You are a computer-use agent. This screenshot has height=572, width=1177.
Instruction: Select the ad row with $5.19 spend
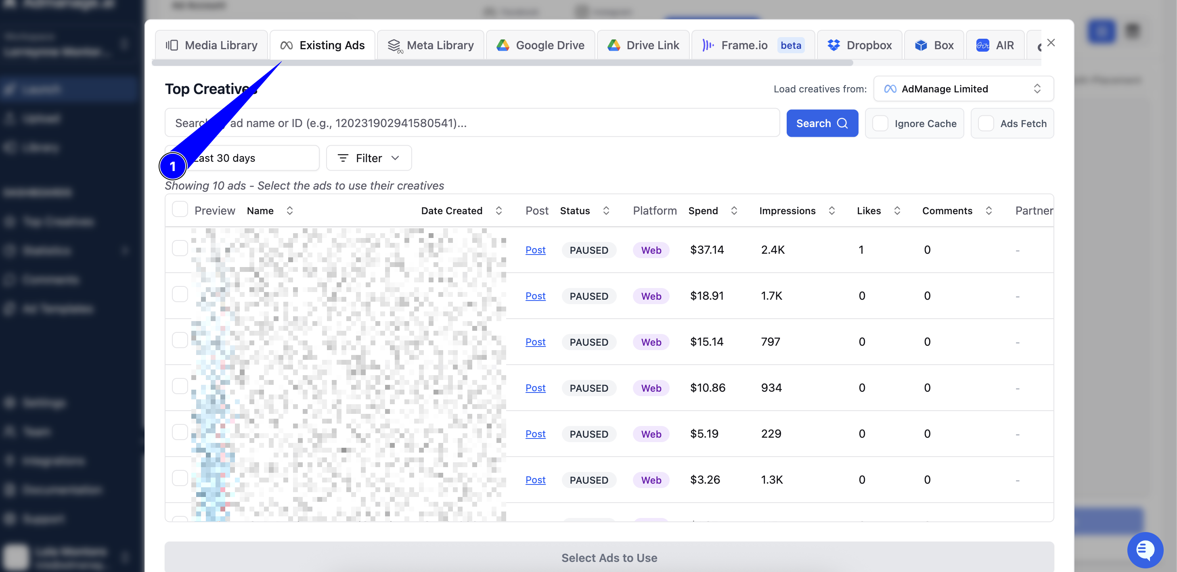coord(180,432)
